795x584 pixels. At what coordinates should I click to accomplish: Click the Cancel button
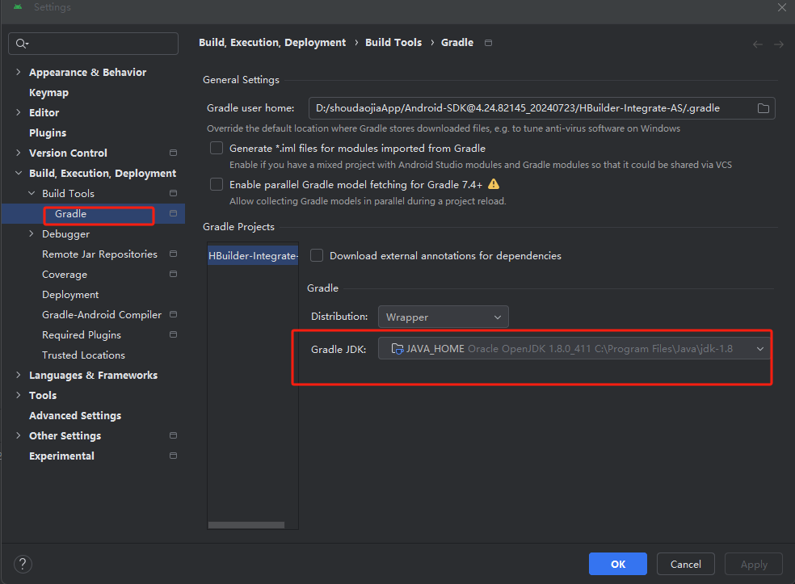685,564
